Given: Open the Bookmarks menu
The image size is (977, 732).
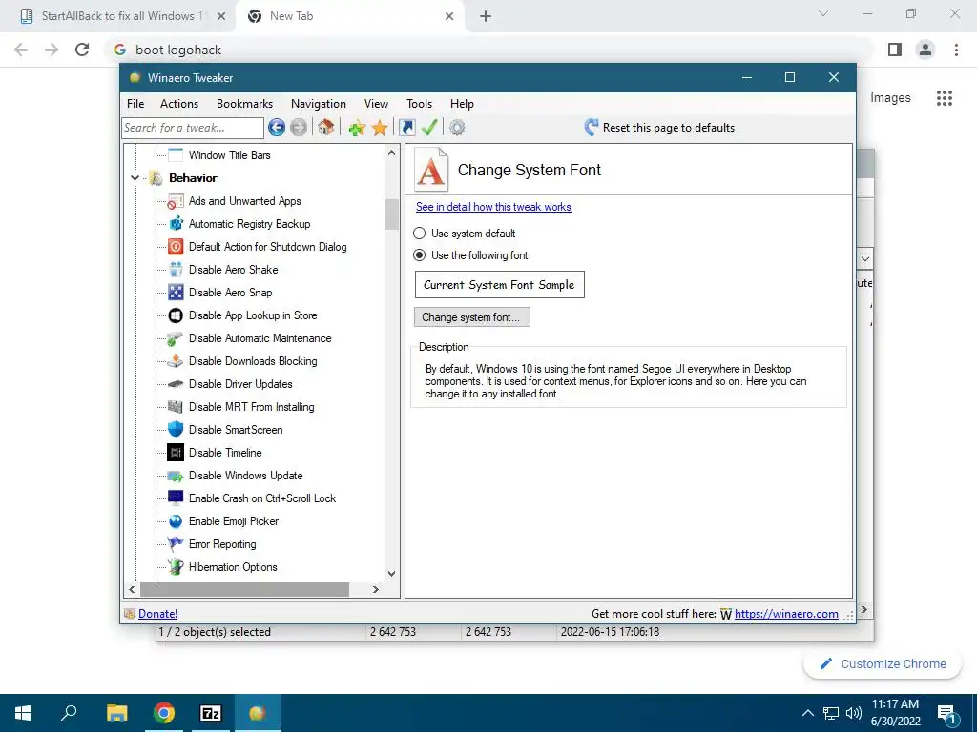Looking at the screenshot, I should 244,104.
